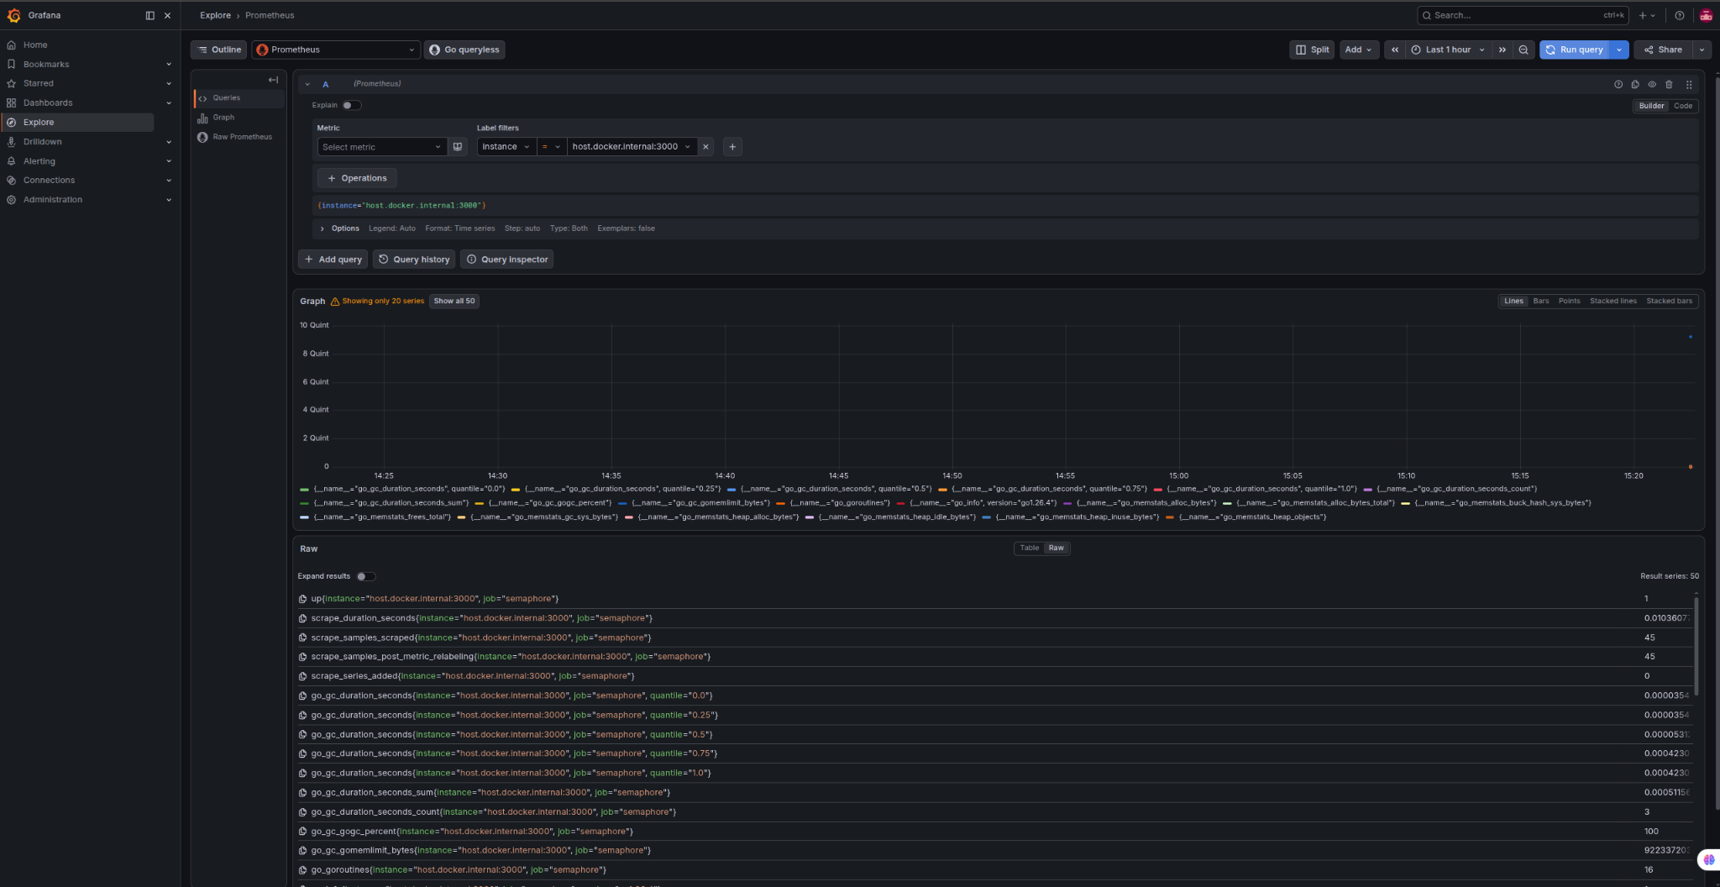Copy the up series to clipboard
This screenshot has height=887, width=1720.
303,599
